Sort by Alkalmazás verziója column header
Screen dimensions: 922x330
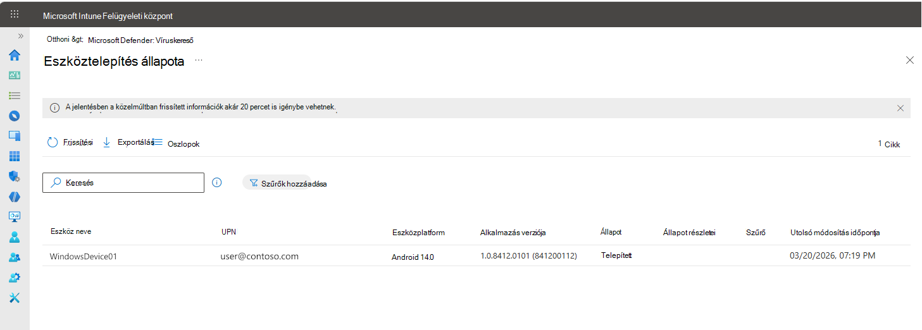pyautogui.click(x=513, y=233)
